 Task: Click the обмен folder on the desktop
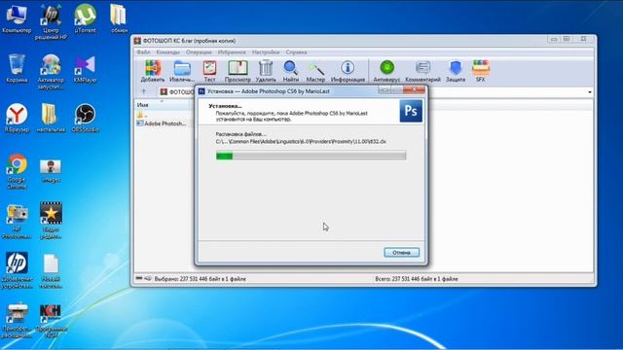tap(119, 18)
